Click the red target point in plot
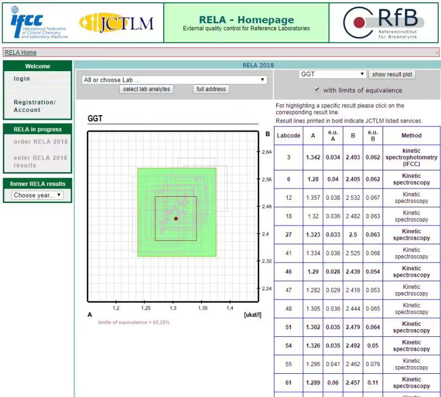441x397 pixels. point(176,219)
